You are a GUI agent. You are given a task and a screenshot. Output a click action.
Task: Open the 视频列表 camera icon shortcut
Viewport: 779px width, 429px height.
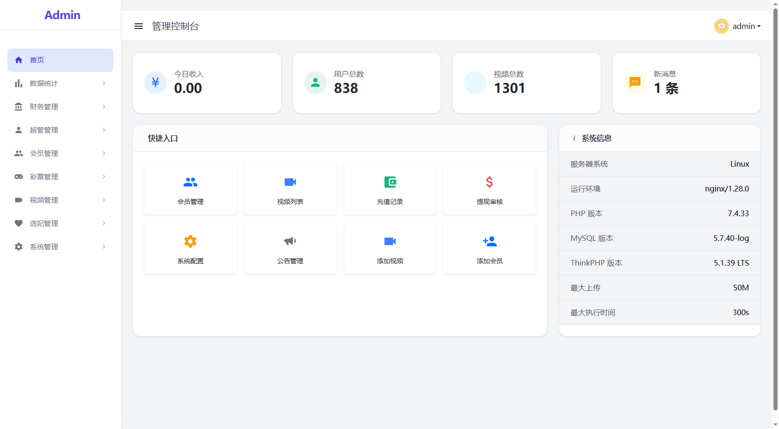click(x=290, y=182)
